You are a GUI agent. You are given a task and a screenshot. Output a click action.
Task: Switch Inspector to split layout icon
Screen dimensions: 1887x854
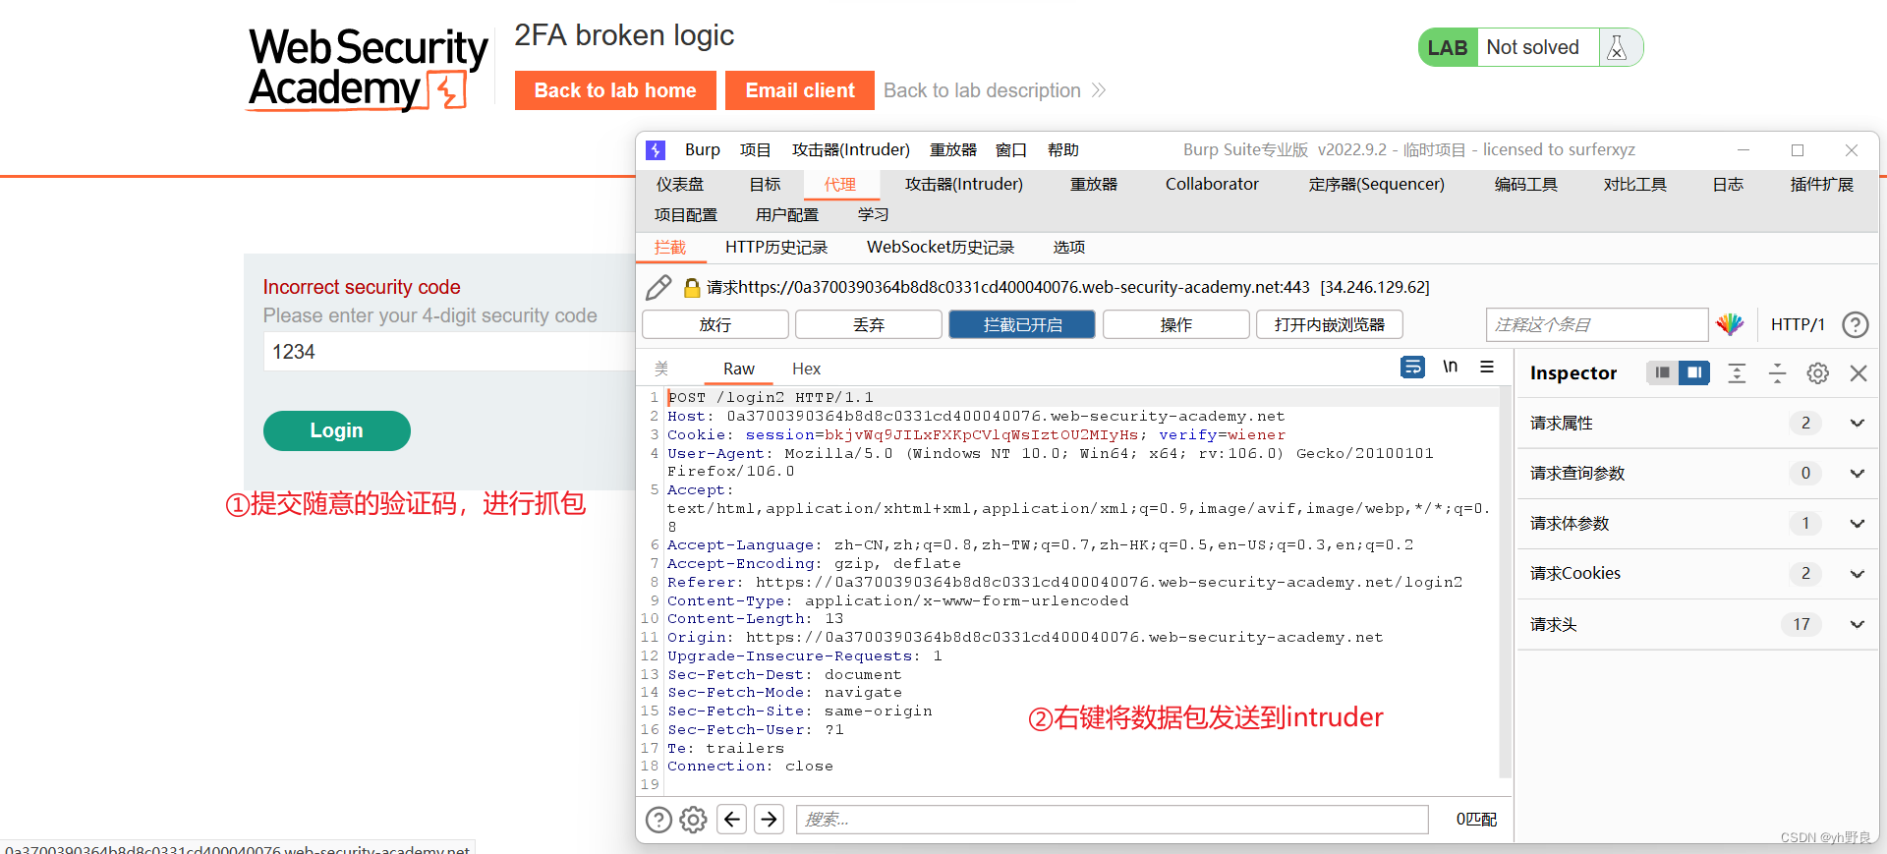click(1694, 372)
